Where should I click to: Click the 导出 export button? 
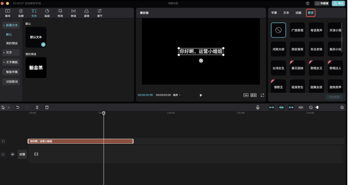click(x=338, y=3)
